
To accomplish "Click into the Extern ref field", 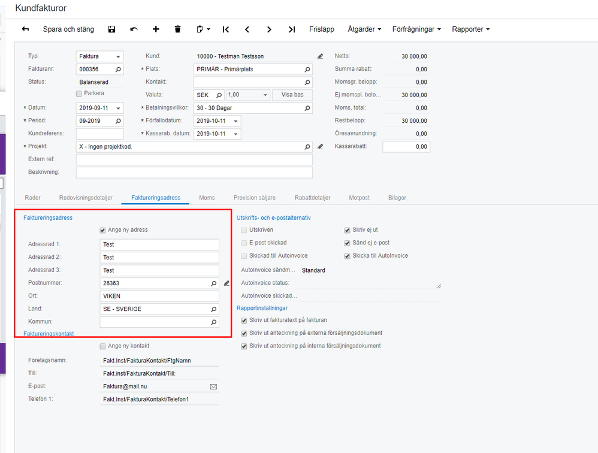I will pyautogui.click(x=194, y=159).
